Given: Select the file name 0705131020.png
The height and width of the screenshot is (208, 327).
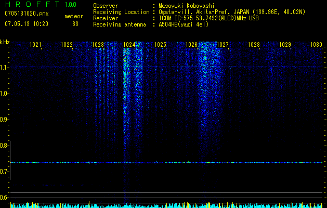Looking at the screenshot, I should (27, 14).
